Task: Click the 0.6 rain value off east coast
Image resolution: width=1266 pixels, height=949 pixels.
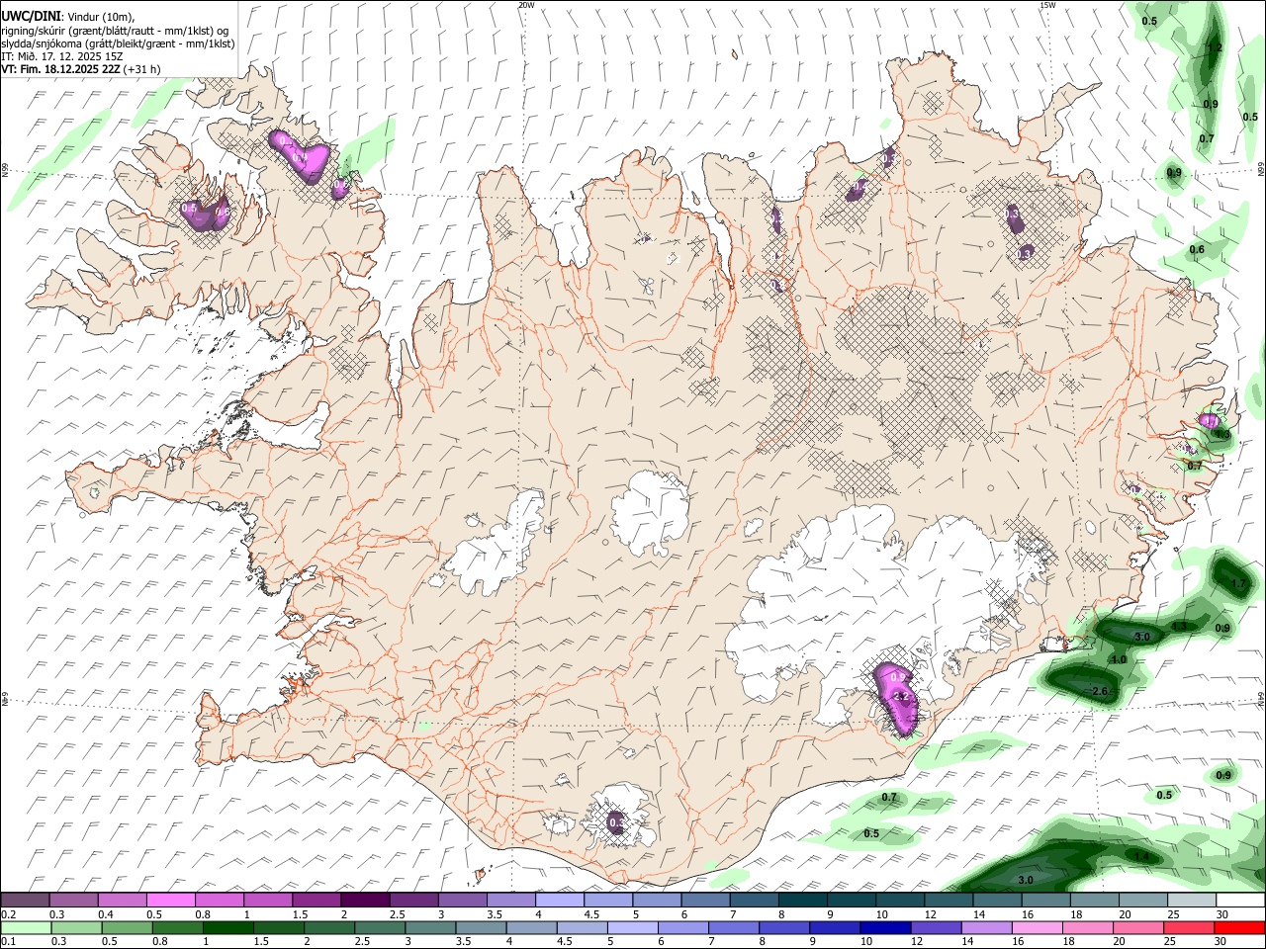Action: (x=1197, y=250)
